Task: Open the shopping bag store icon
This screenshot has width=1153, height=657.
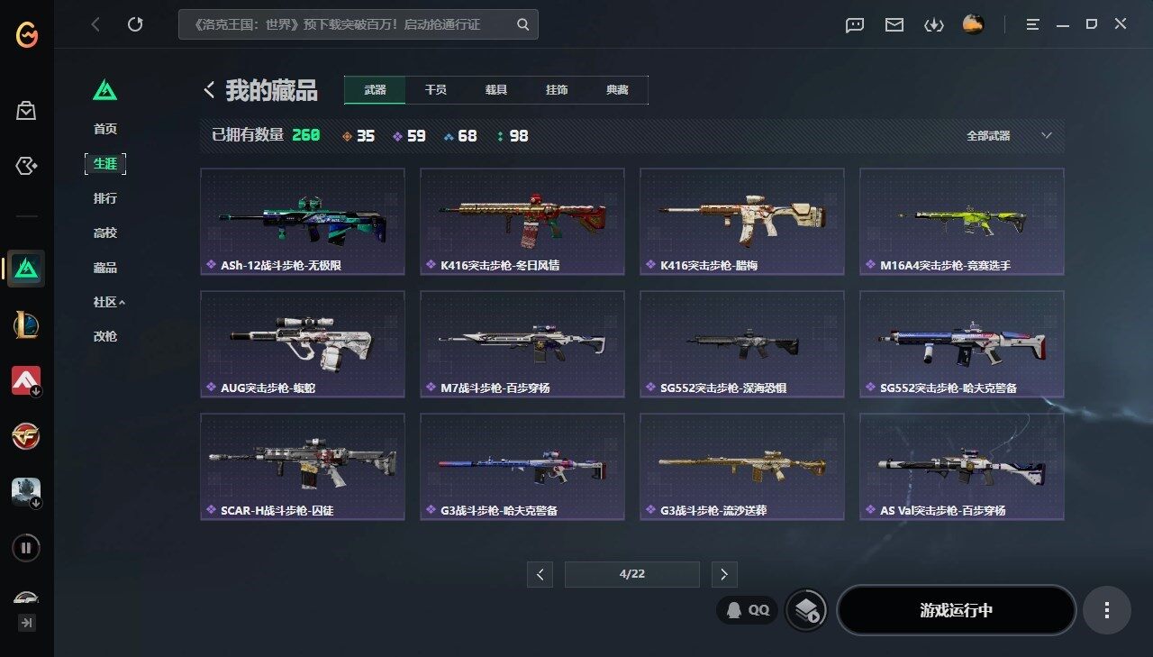Action: 26,111
